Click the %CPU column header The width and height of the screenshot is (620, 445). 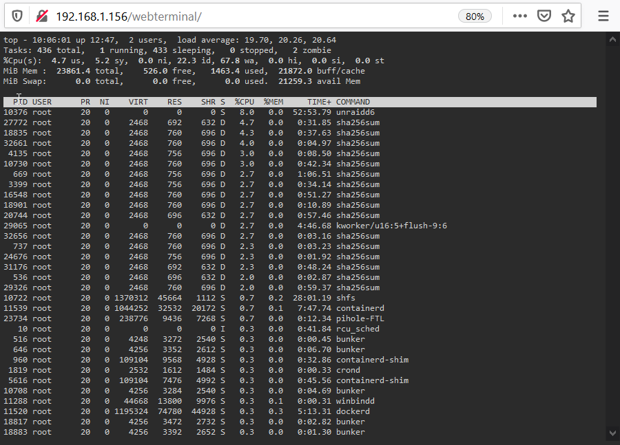click(x=245, y=102)
